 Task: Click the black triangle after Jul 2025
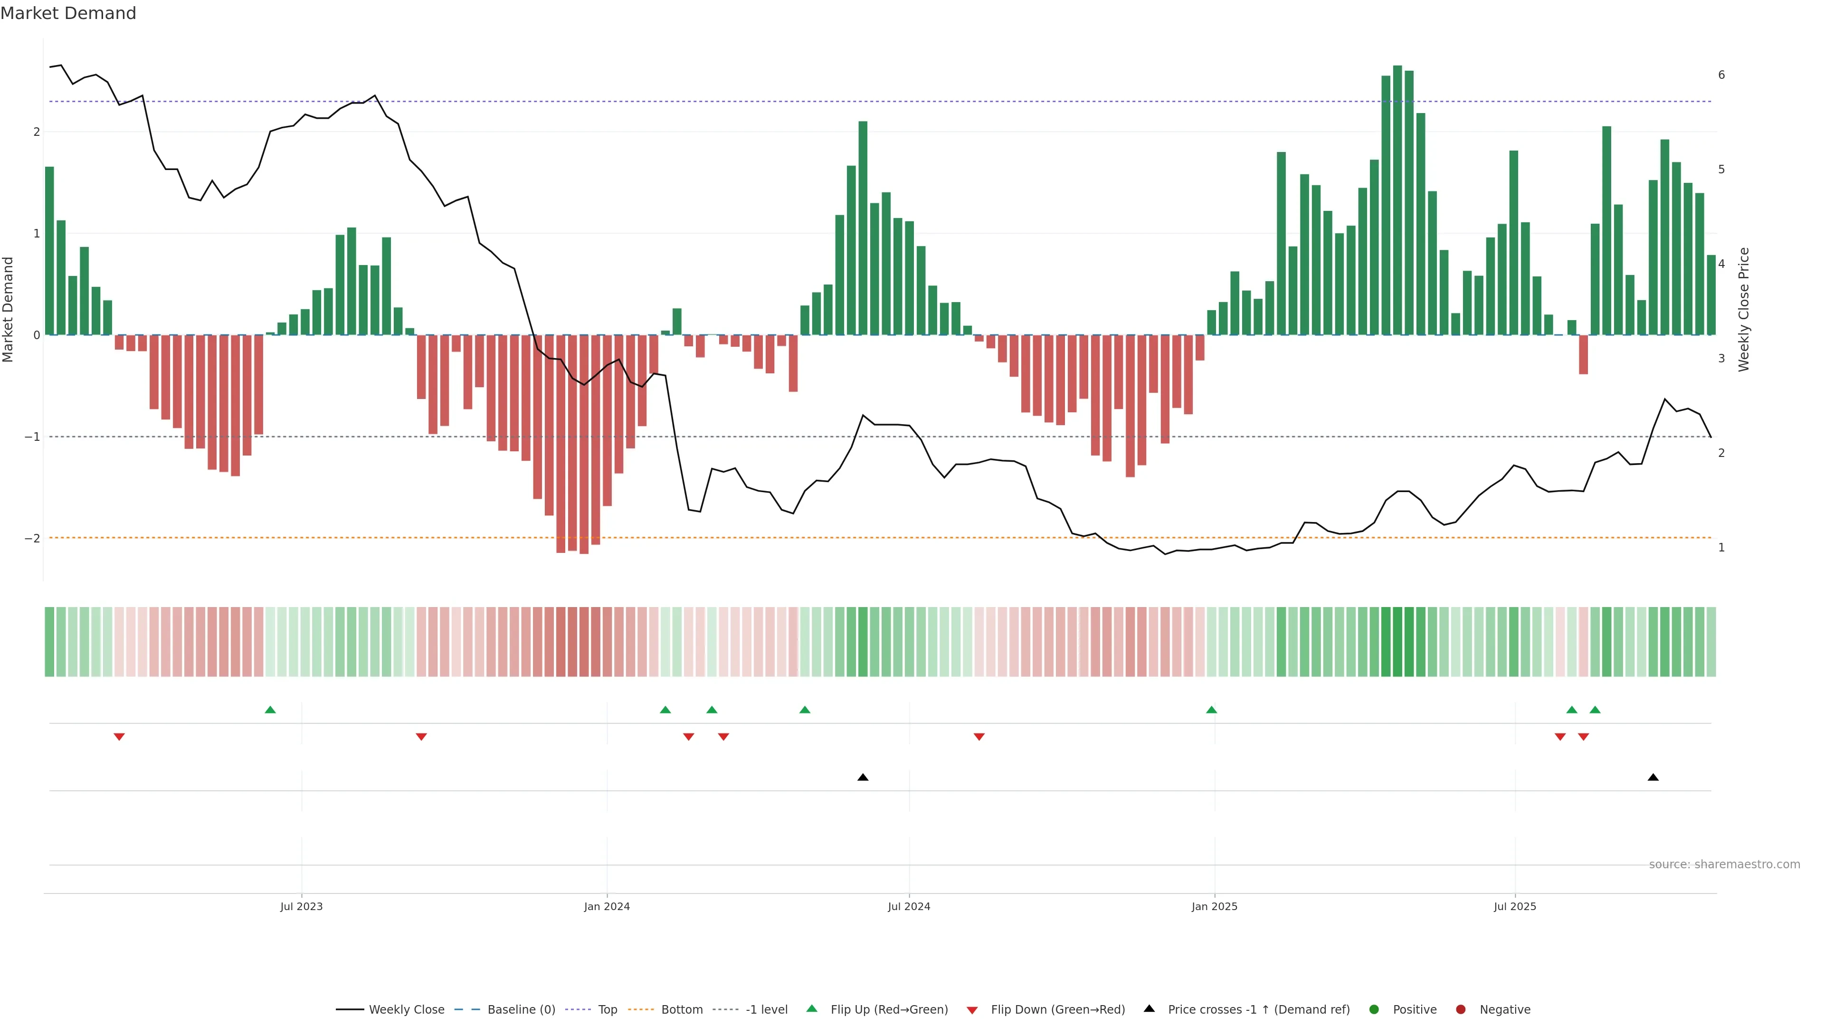1653,778
